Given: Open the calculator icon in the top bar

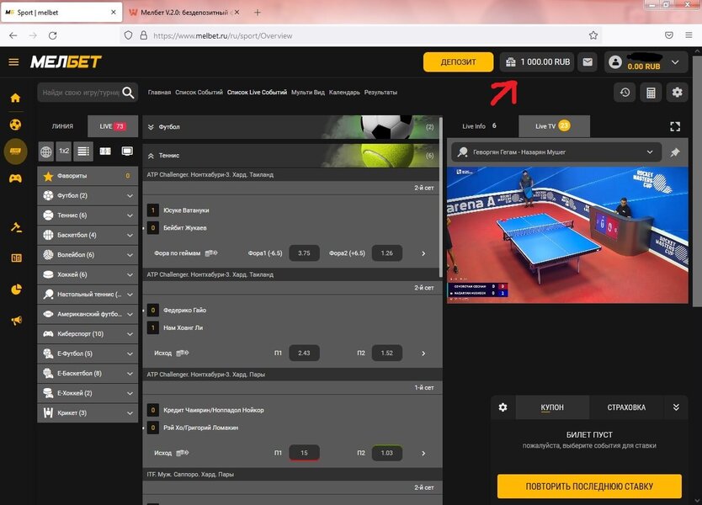Looking at the screenshot, I should [651, 93].
